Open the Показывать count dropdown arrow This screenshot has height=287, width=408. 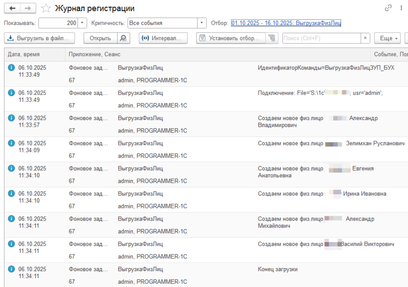(82, 23)
